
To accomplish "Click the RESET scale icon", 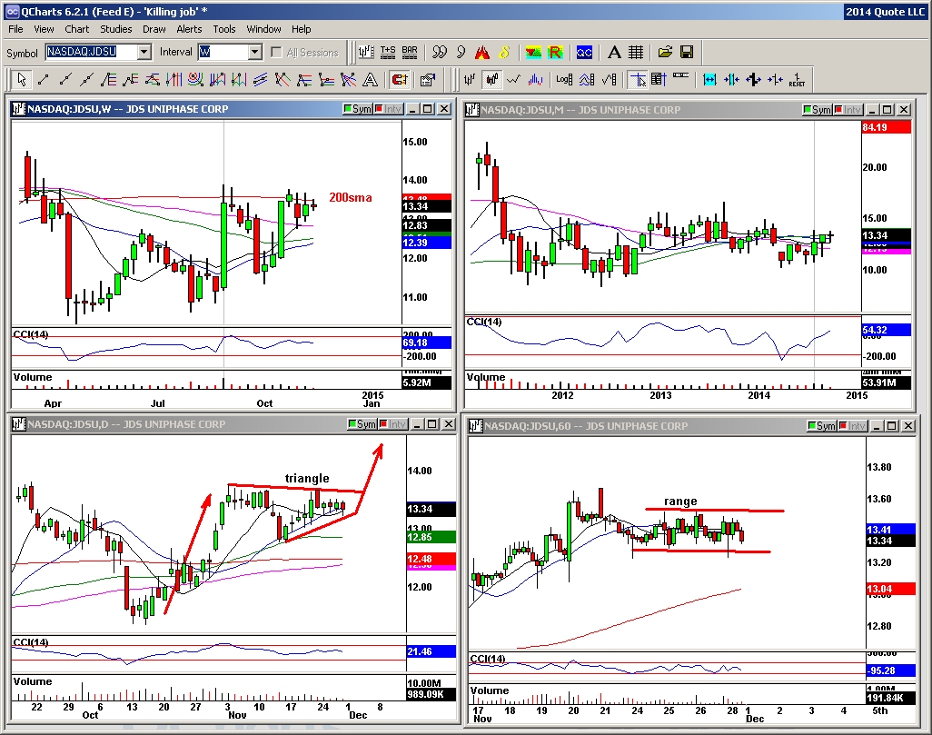I will (797, 79).
